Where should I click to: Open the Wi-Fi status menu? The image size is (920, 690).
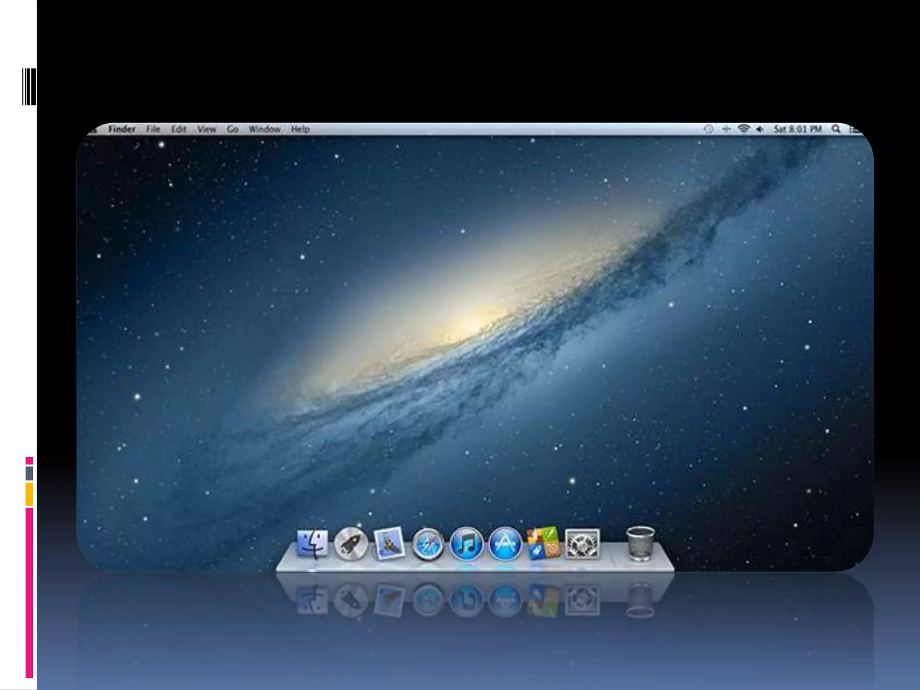click(x=744, y=129)
